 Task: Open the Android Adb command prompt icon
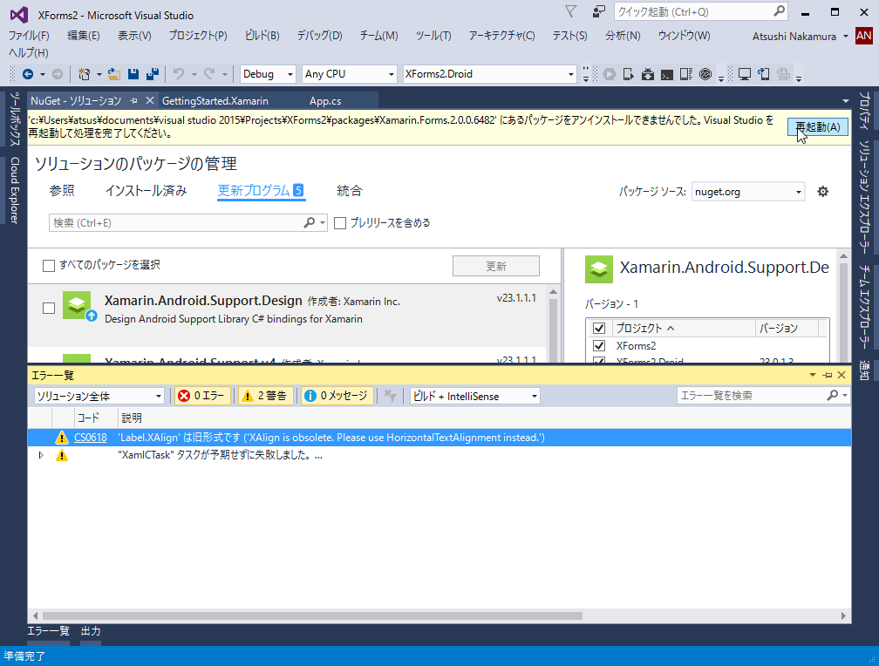(667, 75)
